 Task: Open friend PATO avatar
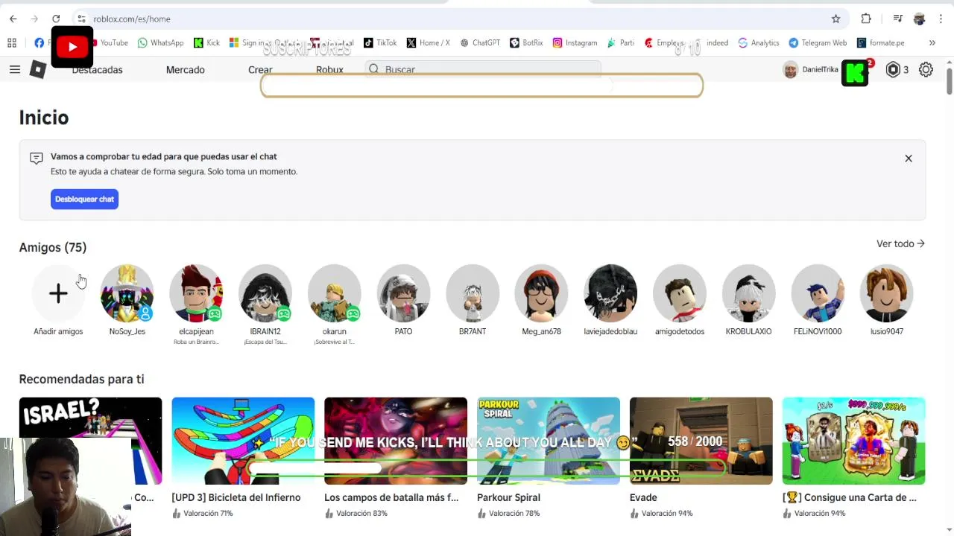(x=403, y=293)
